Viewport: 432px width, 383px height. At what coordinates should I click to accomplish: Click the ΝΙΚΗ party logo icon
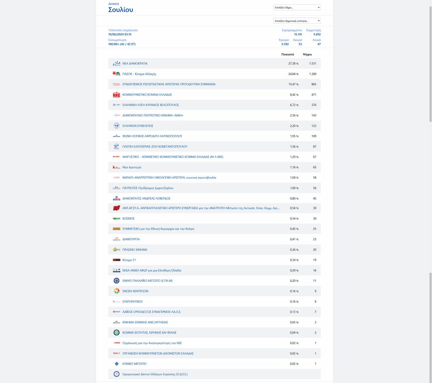point(116,115)
